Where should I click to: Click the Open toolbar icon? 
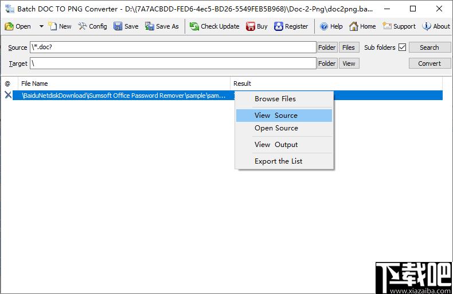click(x=9, y=26)
